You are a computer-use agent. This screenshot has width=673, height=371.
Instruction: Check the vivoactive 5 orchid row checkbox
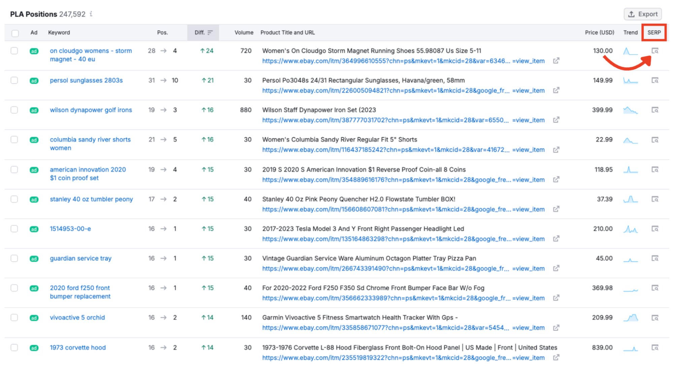click(x=14, y=317)
